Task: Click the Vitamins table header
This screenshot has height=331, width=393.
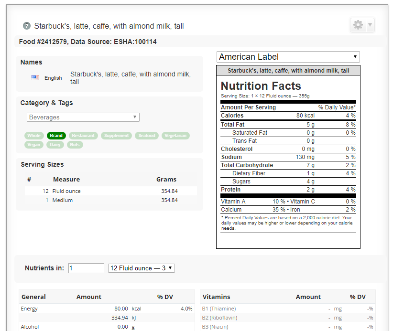Action: pos(216,297)
